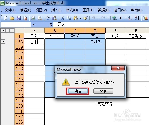
Task: Save the workbook with the floppy disk icon
Action: (x=19, y=18)
